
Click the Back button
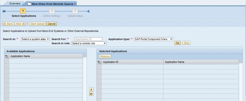coord(8,24)
